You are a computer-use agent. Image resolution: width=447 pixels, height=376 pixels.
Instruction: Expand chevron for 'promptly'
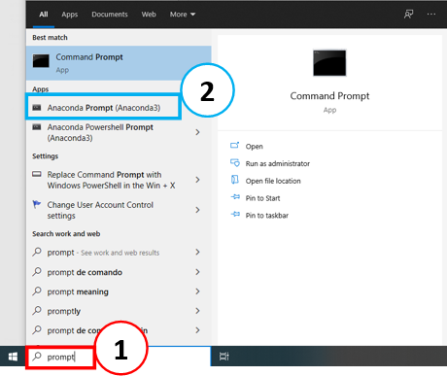197,311
